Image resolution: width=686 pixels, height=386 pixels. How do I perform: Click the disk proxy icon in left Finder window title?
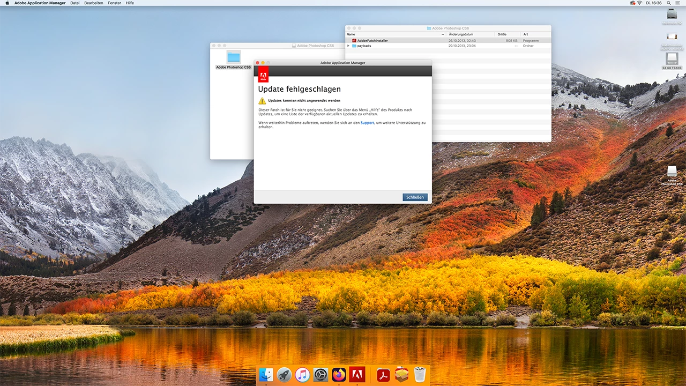pyautogui.click(x=294, y=46)
